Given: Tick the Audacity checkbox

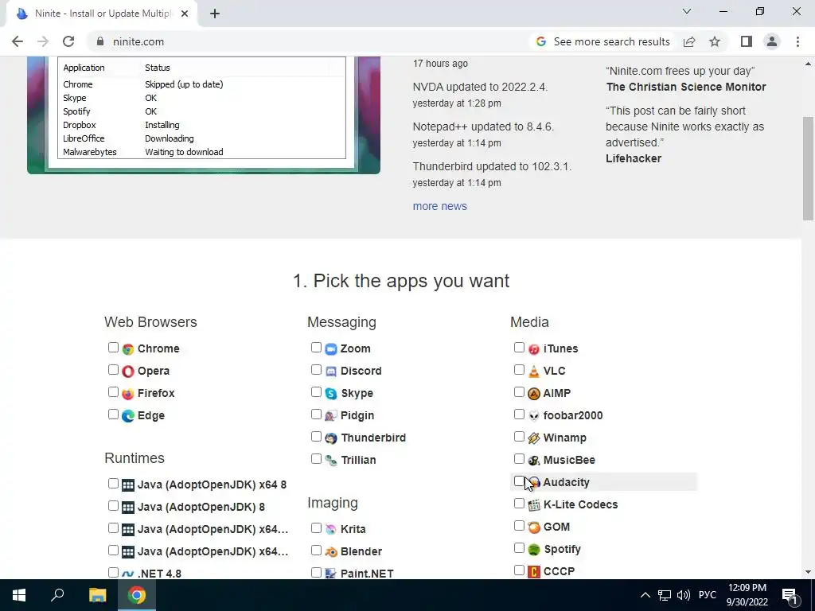Looking at the screenshot, I should tap(519, 481).
